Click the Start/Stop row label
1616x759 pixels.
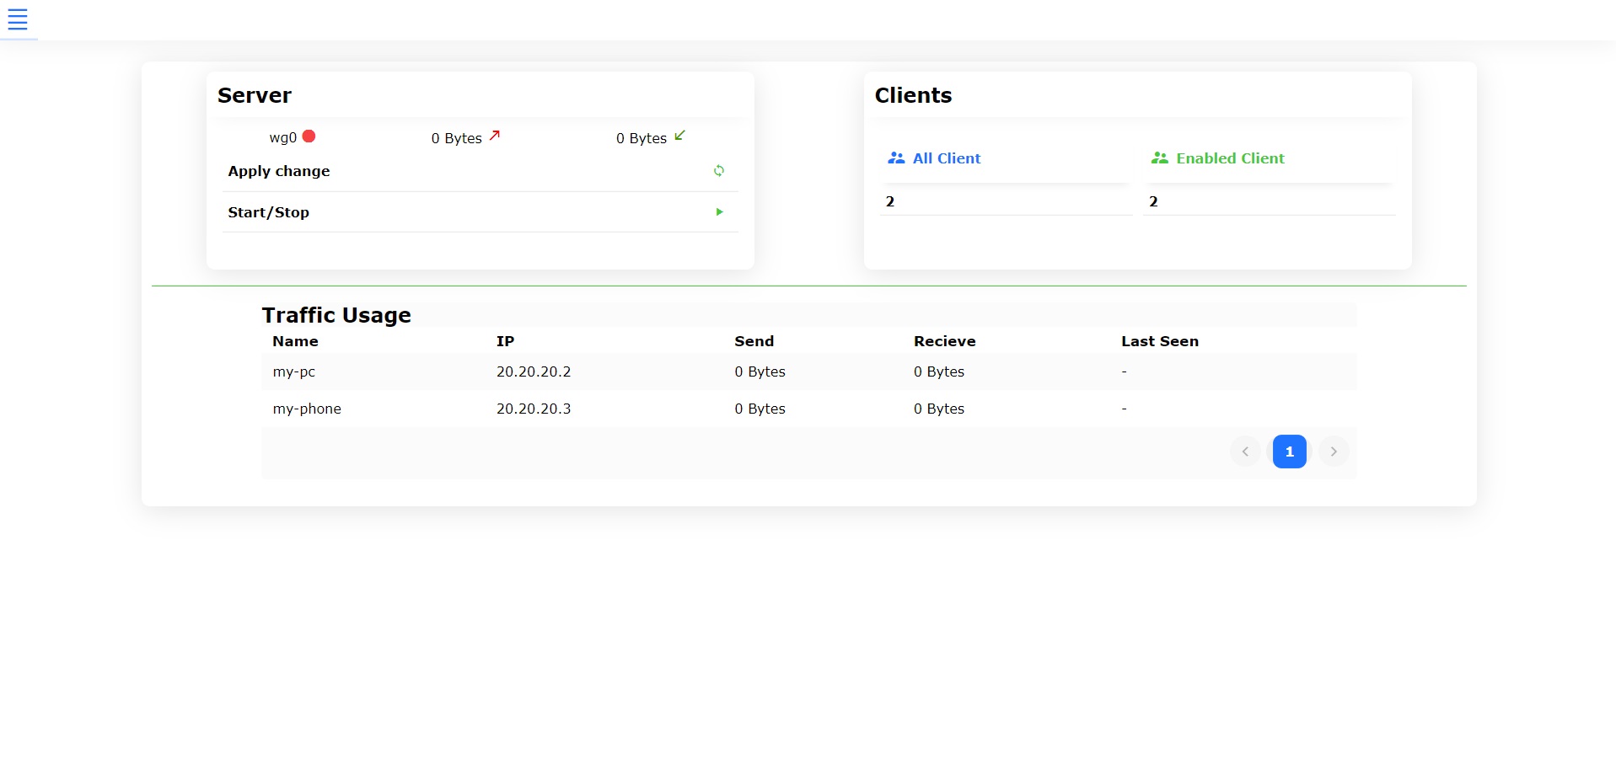269,212
